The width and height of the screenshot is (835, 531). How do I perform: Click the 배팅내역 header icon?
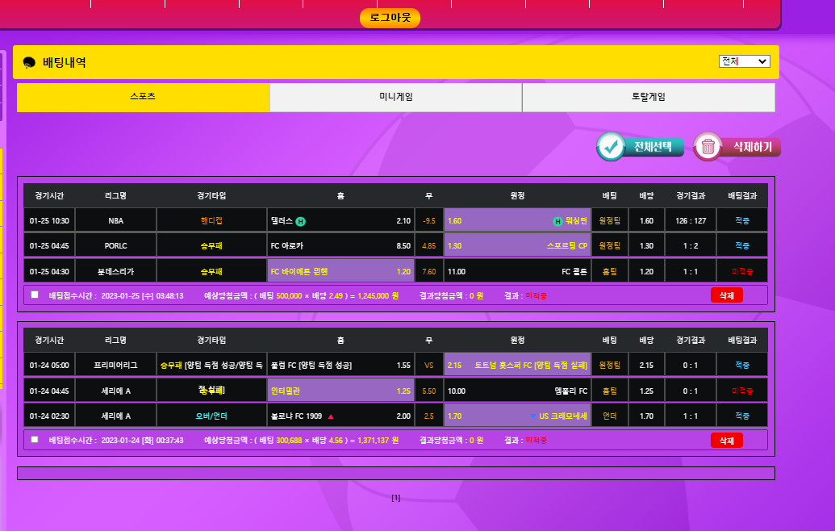tap(29, 62)
